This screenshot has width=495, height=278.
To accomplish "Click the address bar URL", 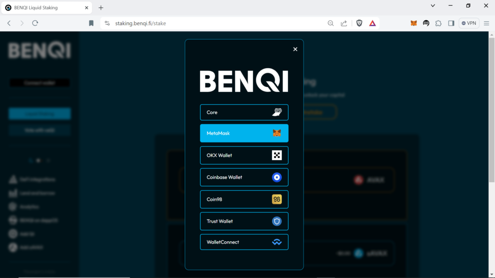I will tap(193, 23).
